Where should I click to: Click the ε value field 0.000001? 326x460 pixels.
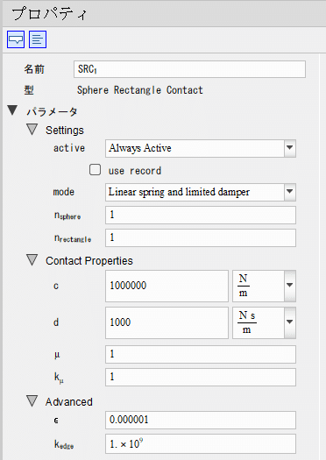click(201, 420)
